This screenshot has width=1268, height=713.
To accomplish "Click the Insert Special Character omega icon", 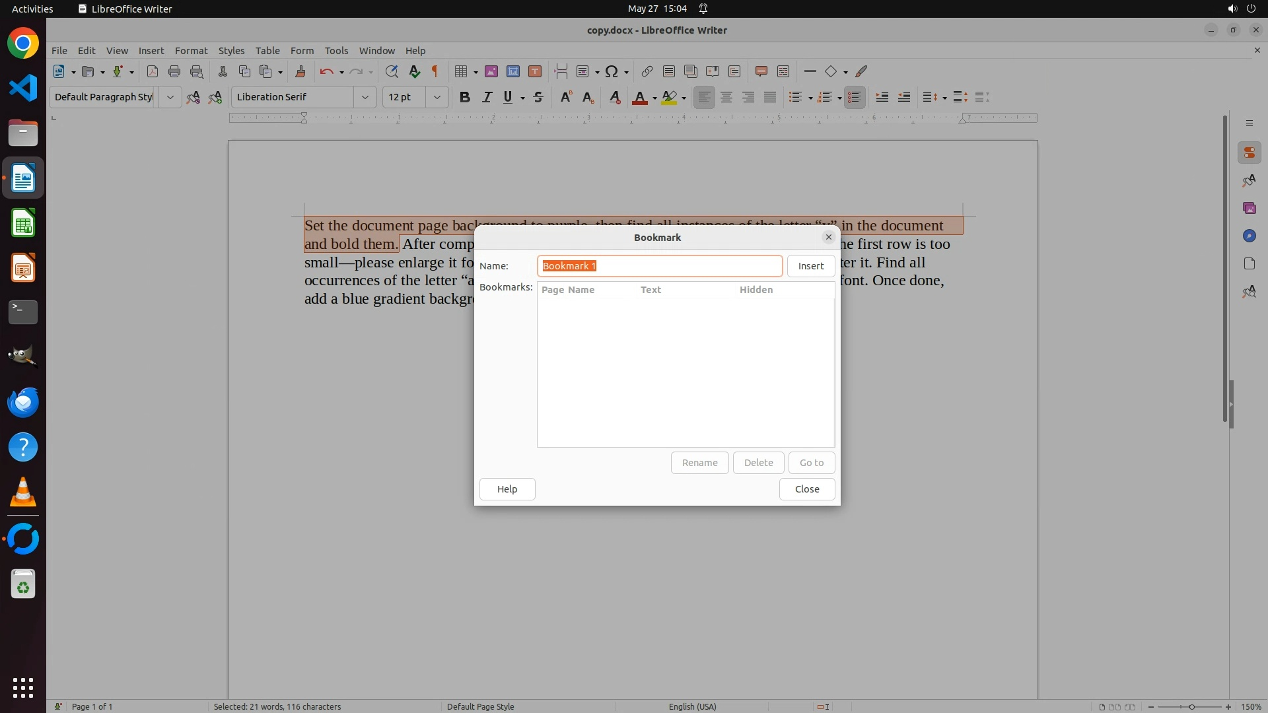I will (612, 71).
